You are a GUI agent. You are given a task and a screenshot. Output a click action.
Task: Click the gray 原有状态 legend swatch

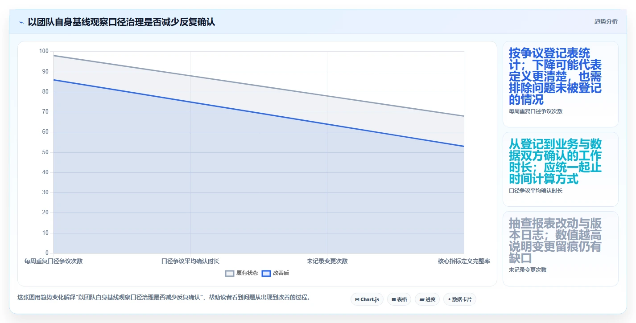coord(230,273)
